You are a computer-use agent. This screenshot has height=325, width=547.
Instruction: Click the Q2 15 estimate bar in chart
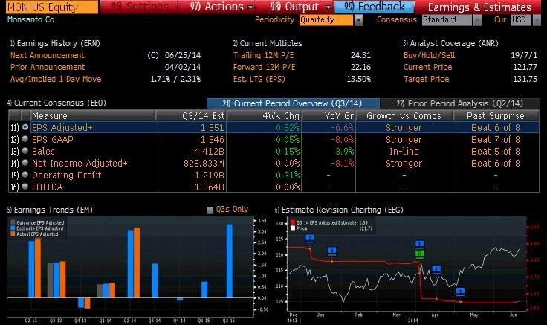click(229, 261)
